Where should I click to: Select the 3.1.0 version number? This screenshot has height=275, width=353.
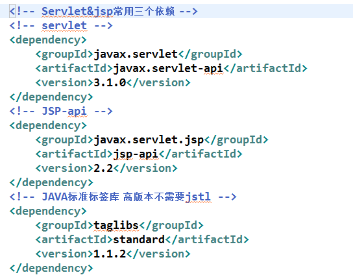[110, 83]
